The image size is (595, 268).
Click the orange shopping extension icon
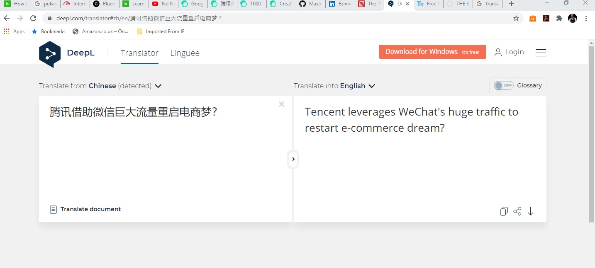(x=533, y=18)
